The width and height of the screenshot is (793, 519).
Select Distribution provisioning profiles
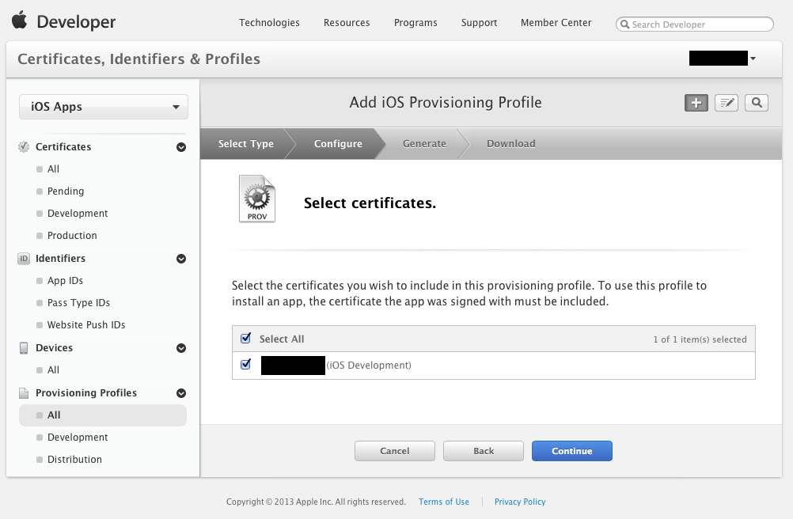pyautogui.click(x=74, y=460)
